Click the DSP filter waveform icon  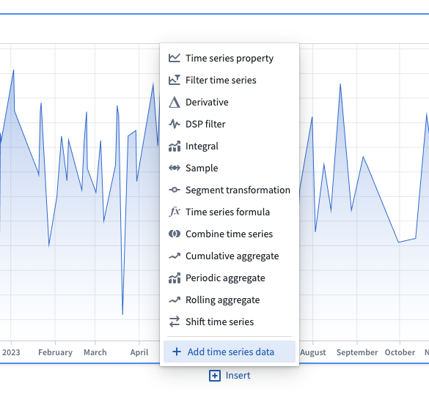point(175,124)
